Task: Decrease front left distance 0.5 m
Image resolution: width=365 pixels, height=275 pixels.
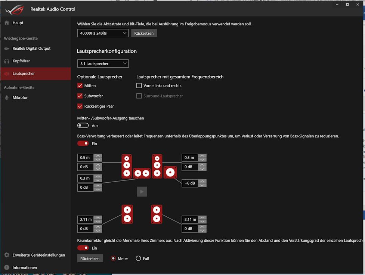Action: (x=98, y=160)
